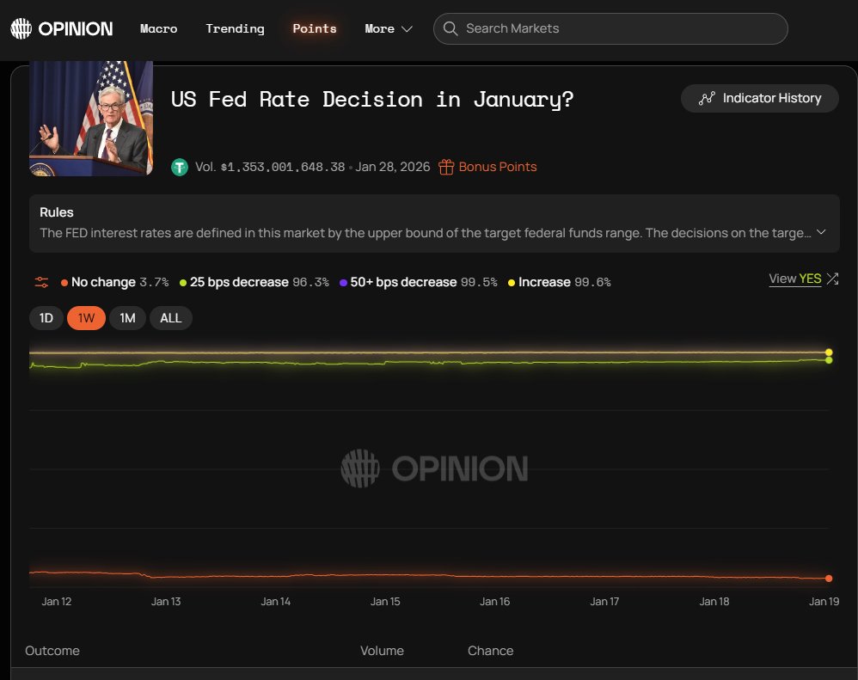Click the volume amount $1,353,001,648.38
Viewport: 858px width, 680px height.
click(283, 167)
